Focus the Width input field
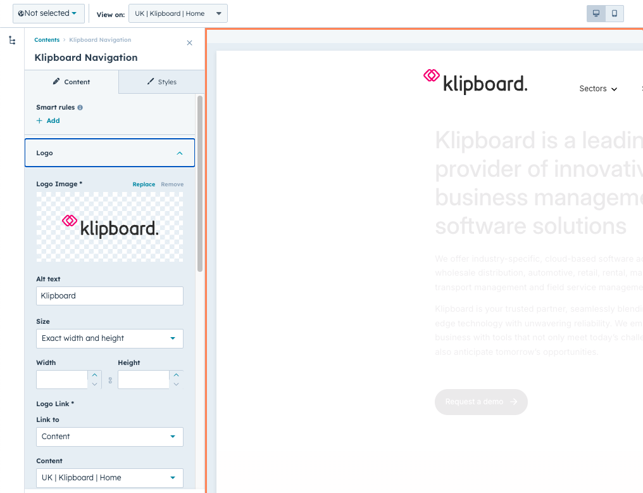Screen dimensions: 643x493 (x=62, y=380)
